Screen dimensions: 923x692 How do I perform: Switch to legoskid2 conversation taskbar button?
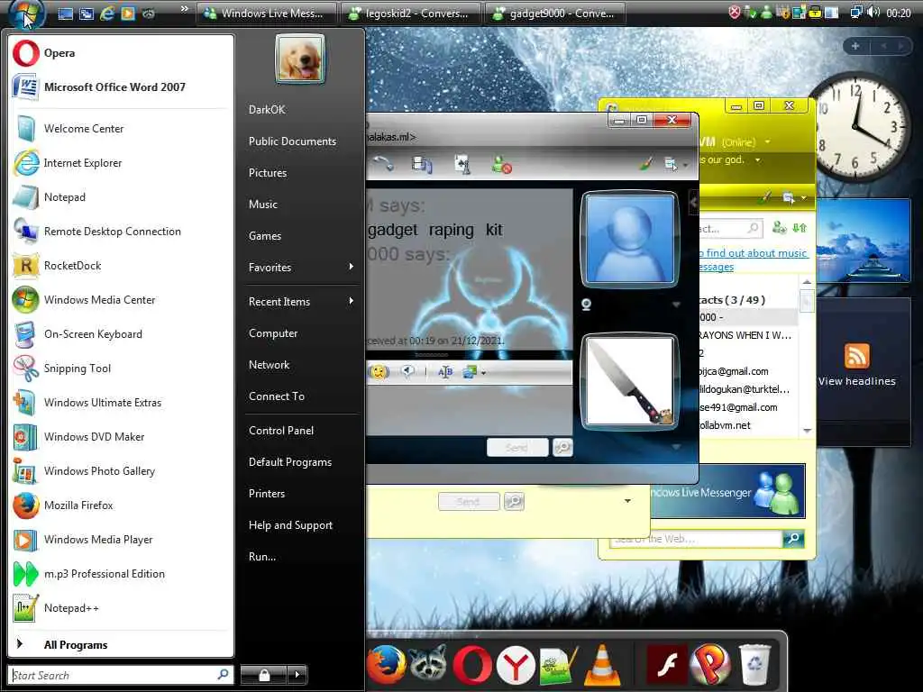[410, 14]
